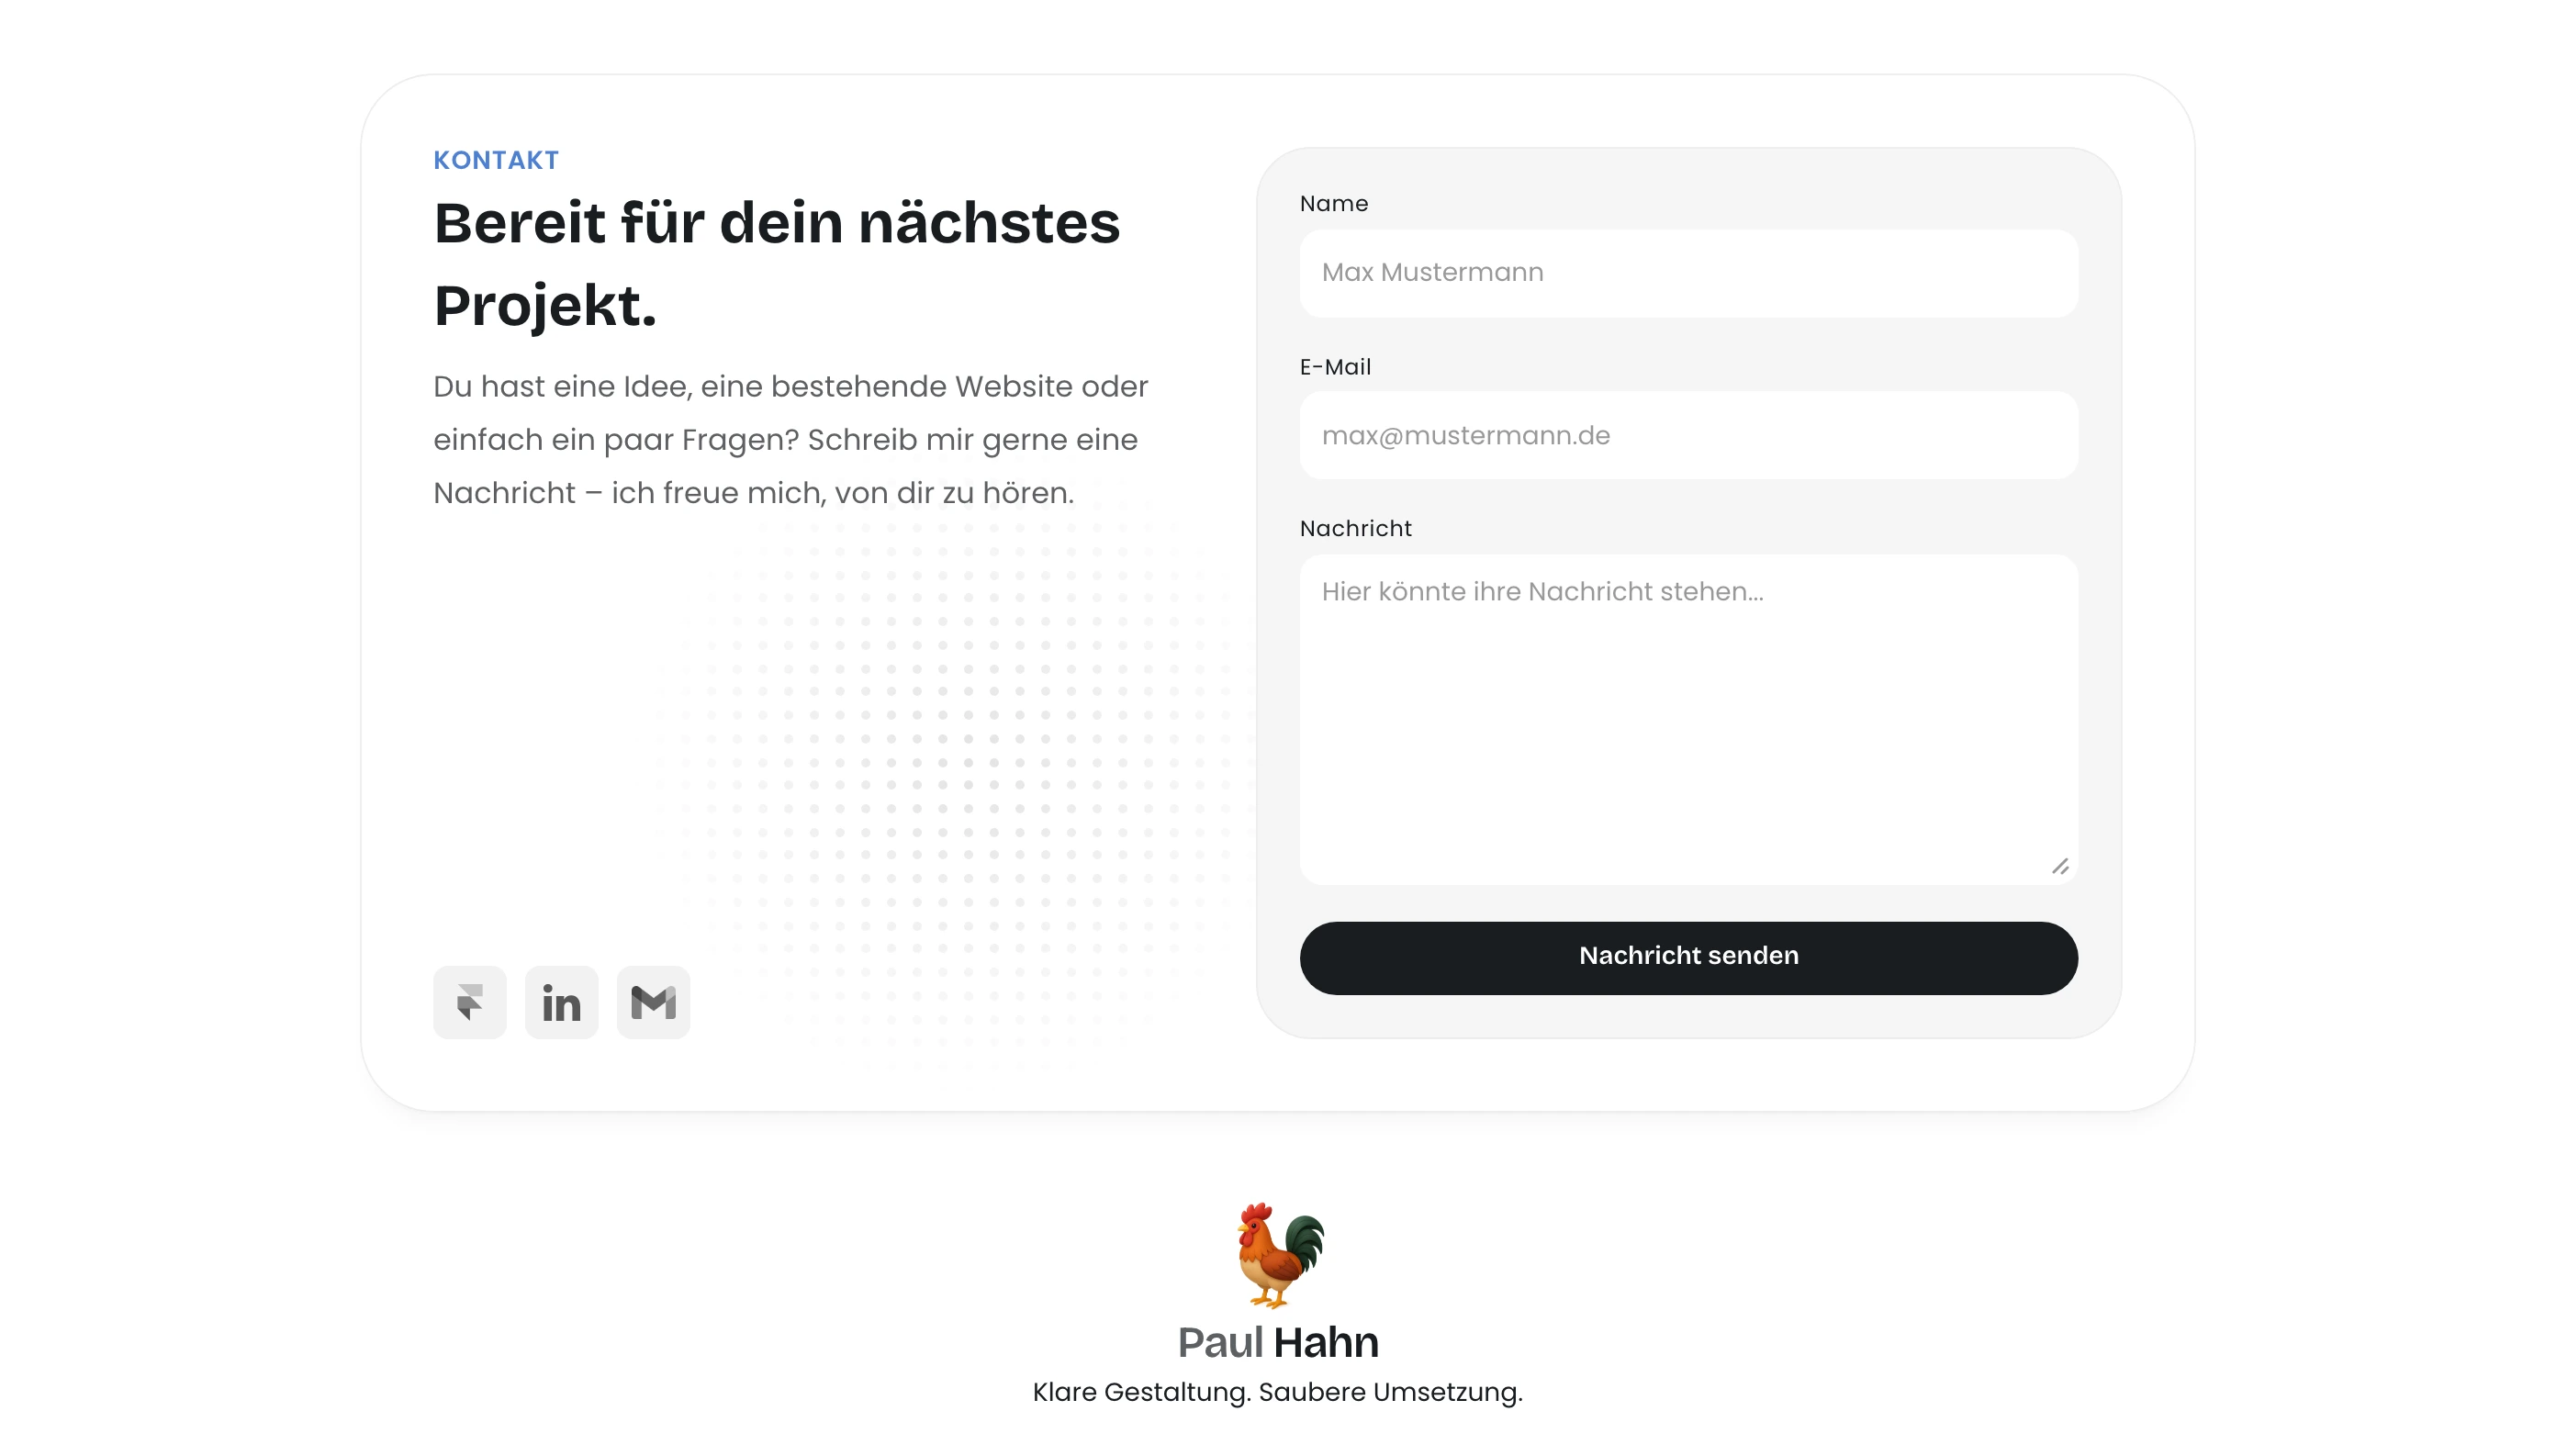Click the heading Bereit für dein nächstes Projekt
Image resolution: width=2556 pixels, height=1456 pixels.
777,263
